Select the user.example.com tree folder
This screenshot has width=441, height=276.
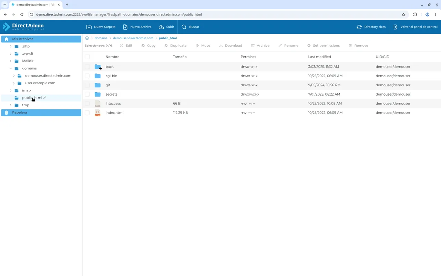[x=40, y=83]
